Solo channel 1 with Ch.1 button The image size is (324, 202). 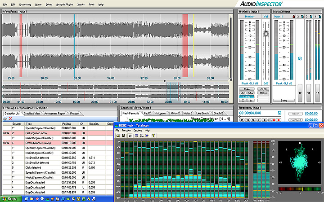243,93
